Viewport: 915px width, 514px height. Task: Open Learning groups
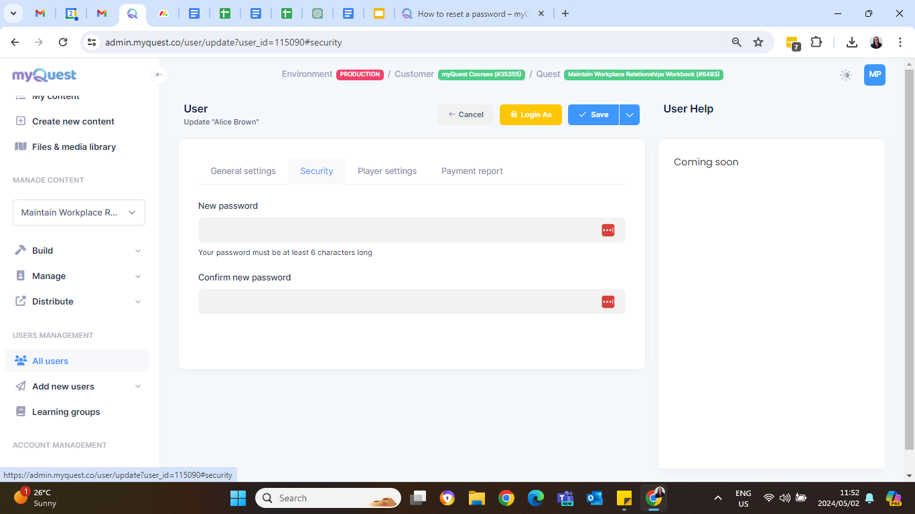click(66, 412)
